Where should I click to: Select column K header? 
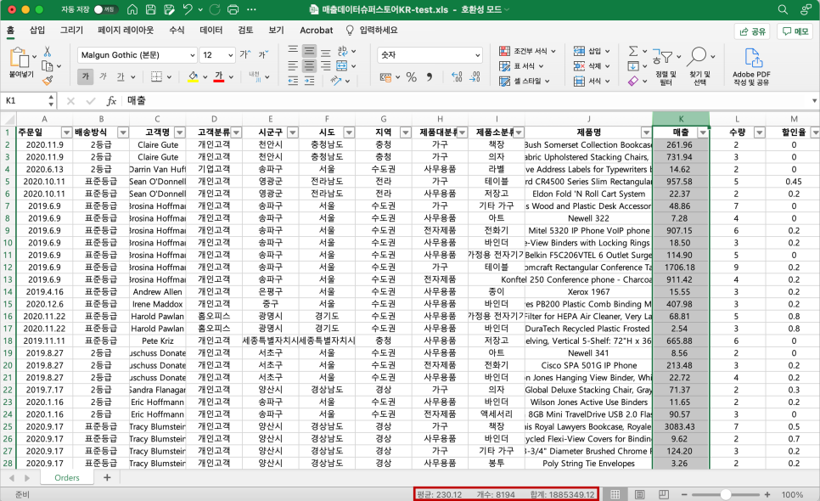tap(681, 119)
